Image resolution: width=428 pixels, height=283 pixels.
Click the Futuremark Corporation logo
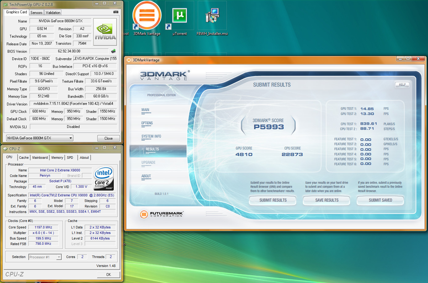(161, 214)
